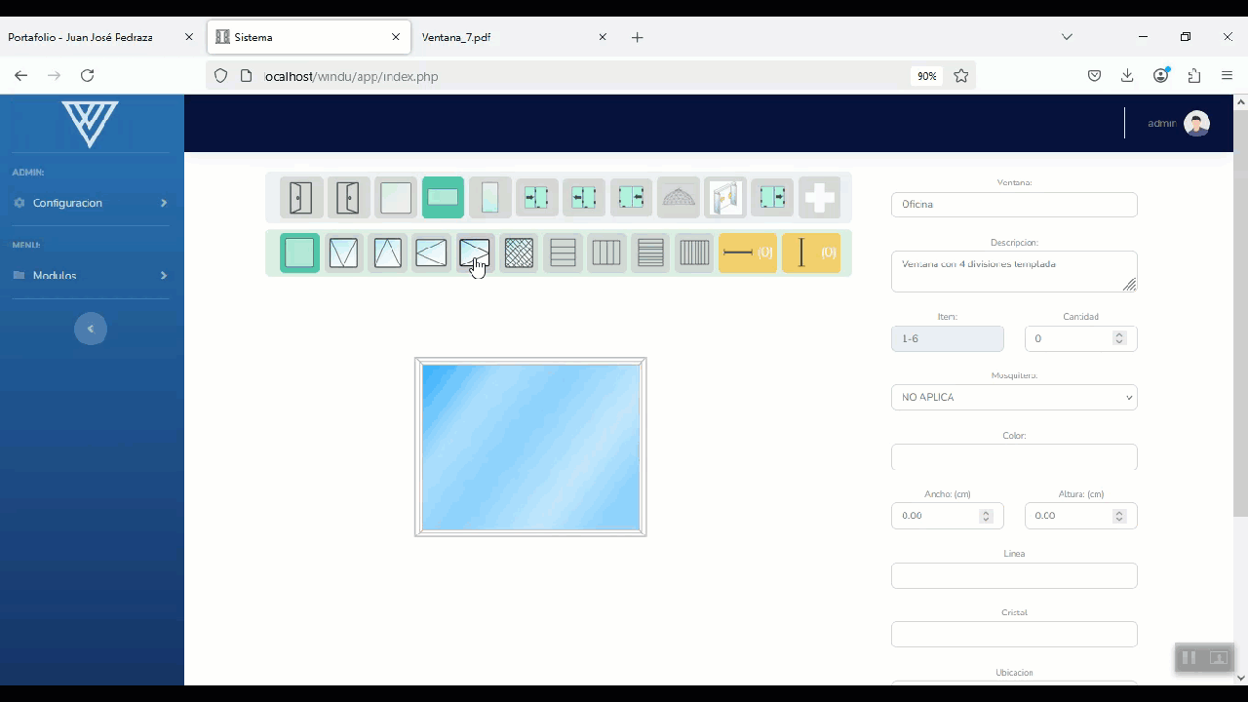The width and height of the screenshot is (1248, 702).
Task: Select the wide rectangle window shape
Action: pyautogui.click(x=443, y=198)
